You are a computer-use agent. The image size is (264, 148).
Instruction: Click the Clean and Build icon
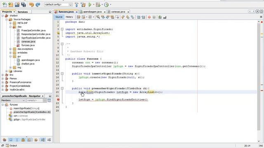coord(83,5)
